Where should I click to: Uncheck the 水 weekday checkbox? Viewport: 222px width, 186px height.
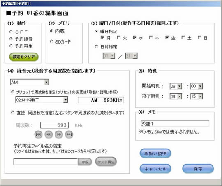[135, 38]
